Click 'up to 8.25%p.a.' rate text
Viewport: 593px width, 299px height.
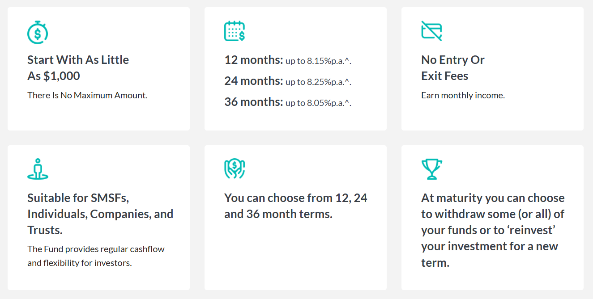click(x=318, y=82)
